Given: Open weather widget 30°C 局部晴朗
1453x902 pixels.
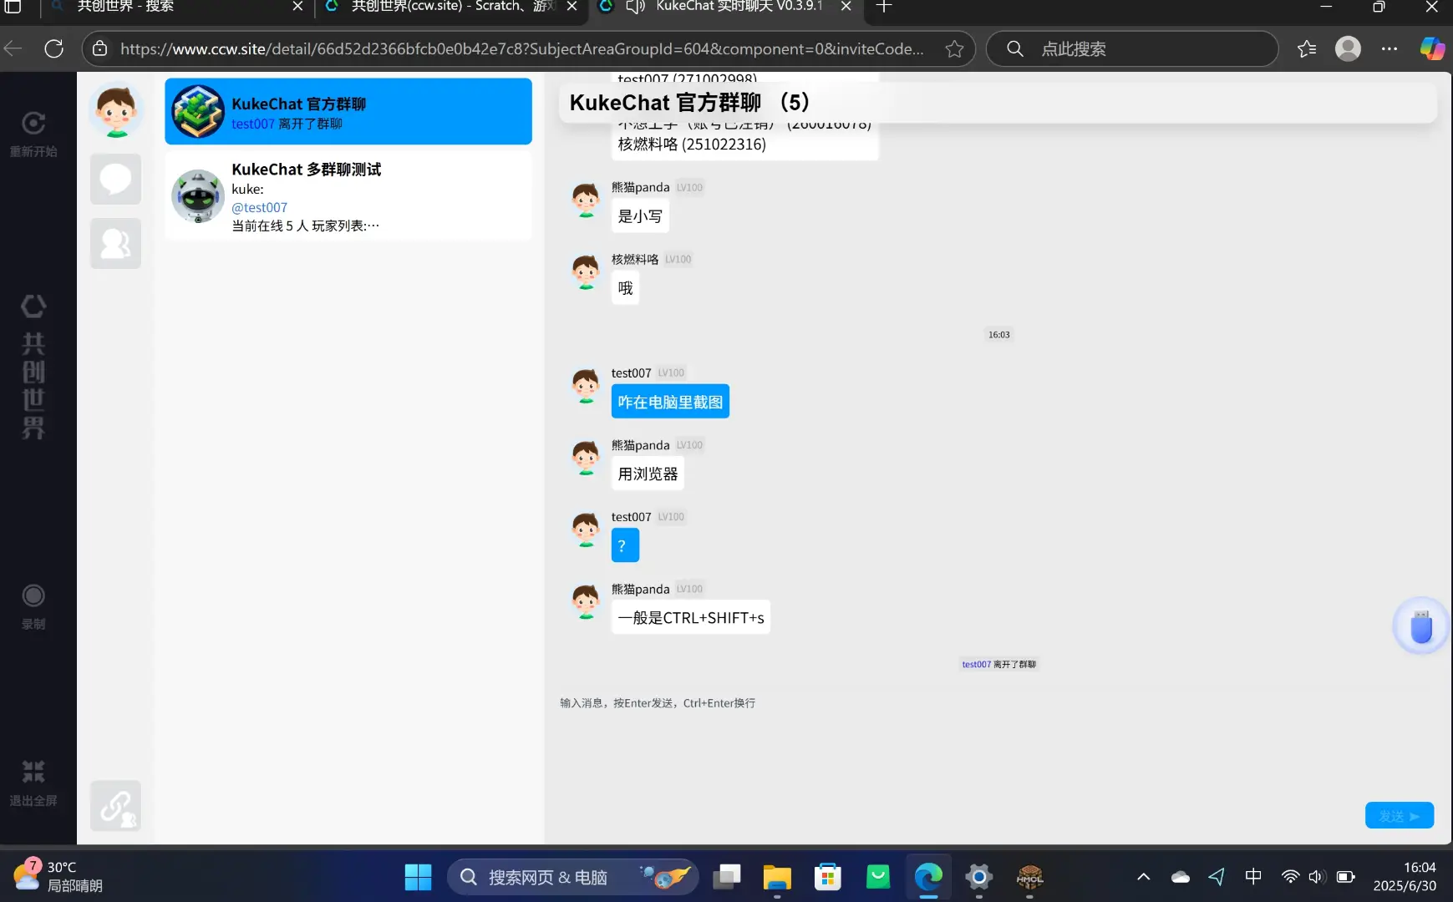Looking at the screenshot, I should click(x=58, y=877).
